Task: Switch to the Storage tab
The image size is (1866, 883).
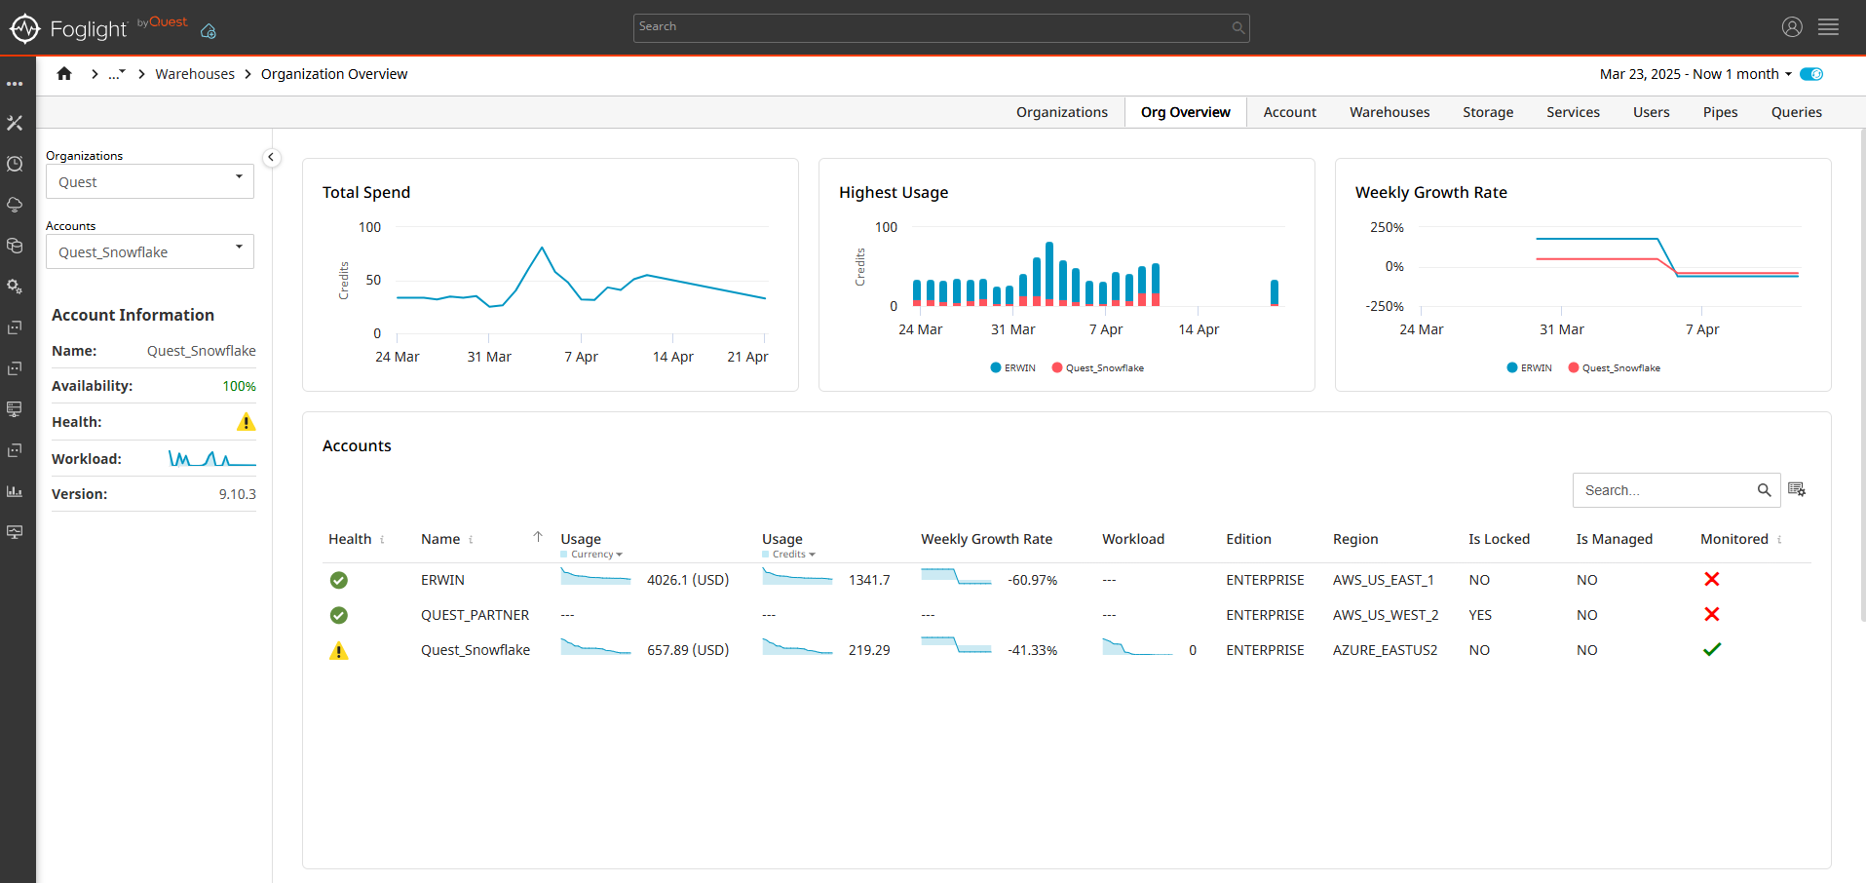Action: click(x=1488, y=112)
